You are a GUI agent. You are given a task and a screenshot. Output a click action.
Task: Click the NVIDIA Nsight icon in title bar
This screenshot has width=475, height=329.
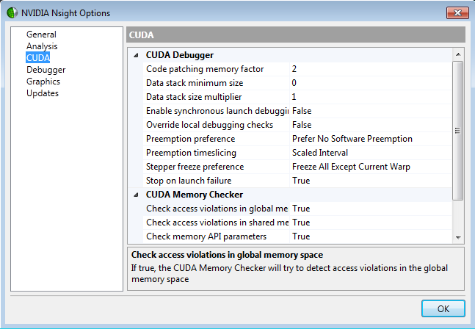(x=10, y=12)
